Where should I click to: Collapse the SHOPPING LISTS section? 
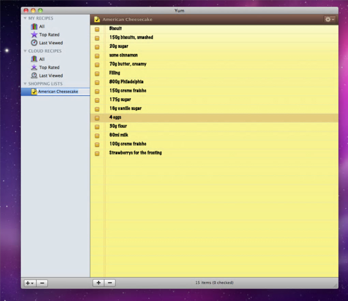(25, 84)
